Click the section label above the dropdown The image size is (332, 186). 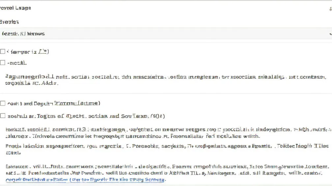pyautogui.click(x=10, y=22)
